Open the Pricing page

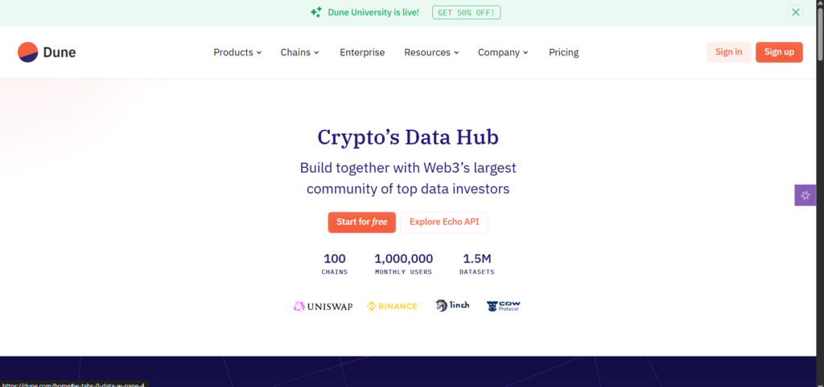[x=563, y=52]
